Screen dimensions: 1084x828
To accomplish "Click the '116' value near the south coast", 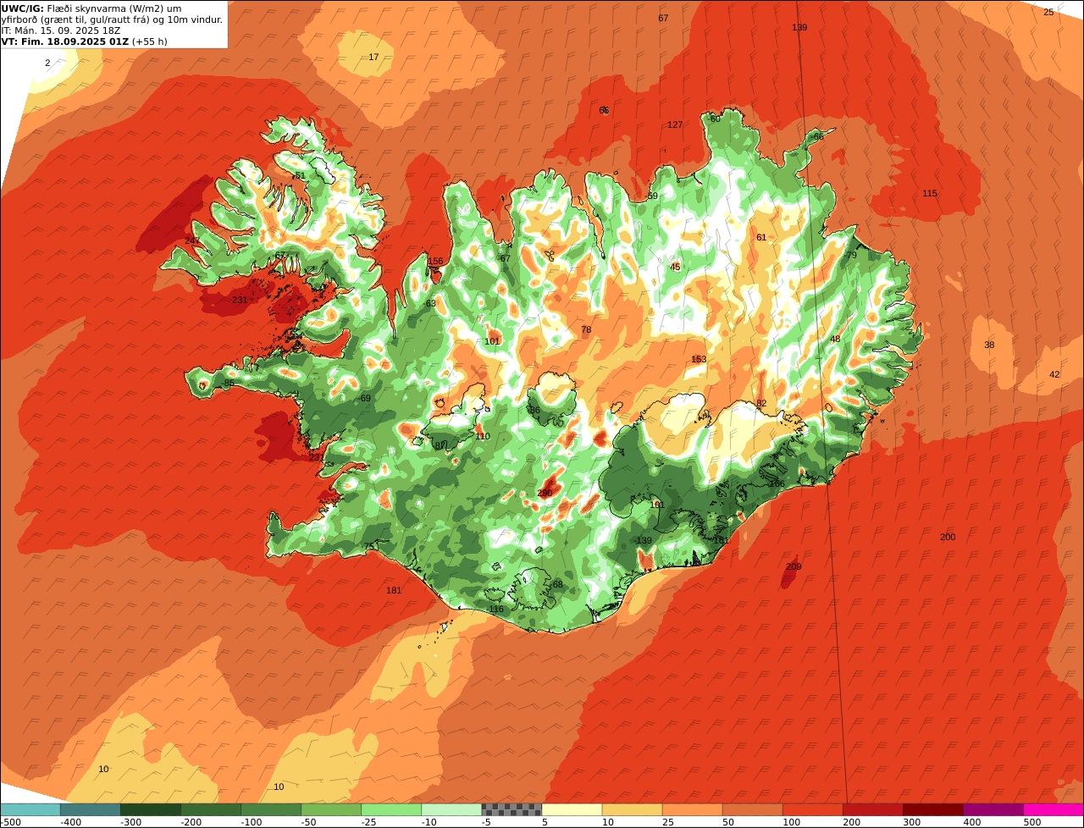I will click(496, 610).
